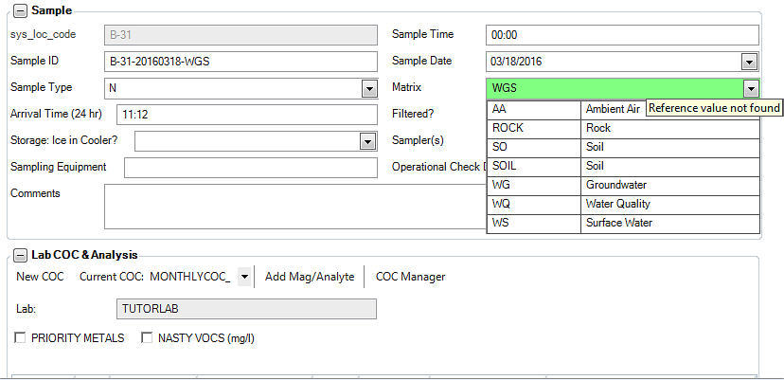This screenshot has height=380, width=784.
Task: Click Add Mag/Analyte
Action: 309,277
